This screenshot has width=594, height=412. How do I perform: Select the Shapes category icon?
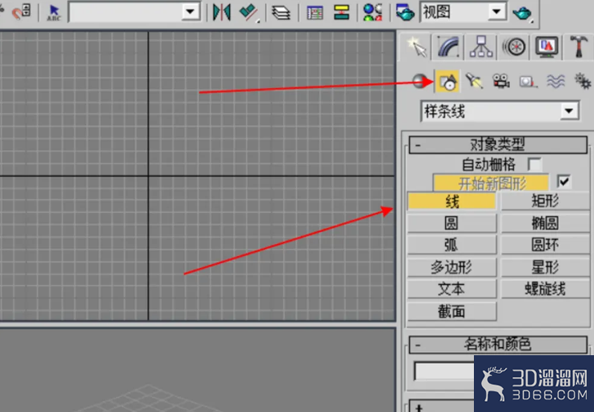pos(448,81)
